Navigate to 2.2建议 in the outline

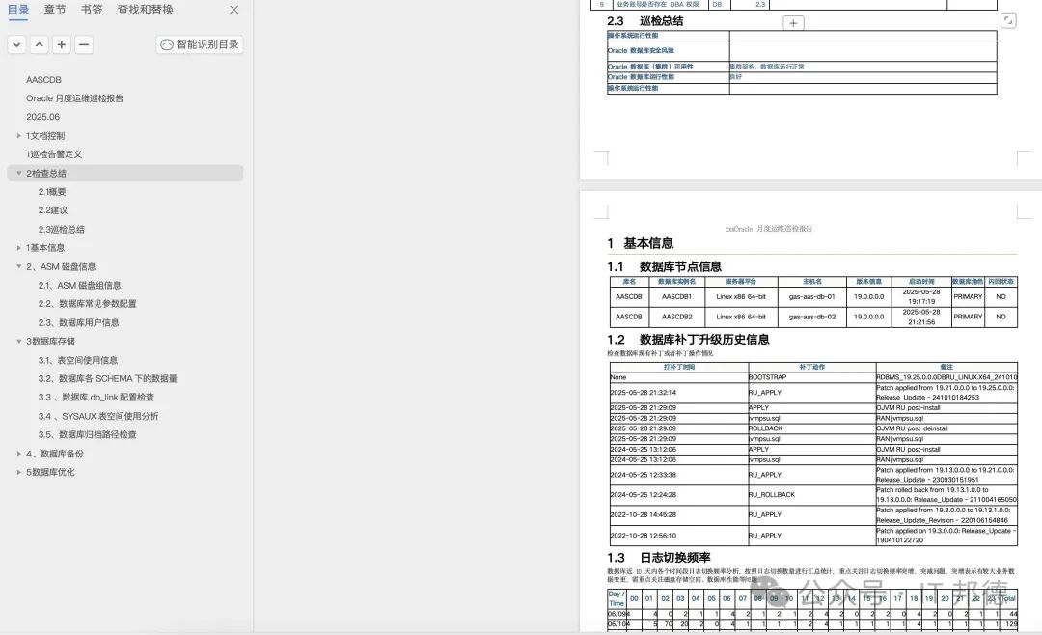[53, 210]
